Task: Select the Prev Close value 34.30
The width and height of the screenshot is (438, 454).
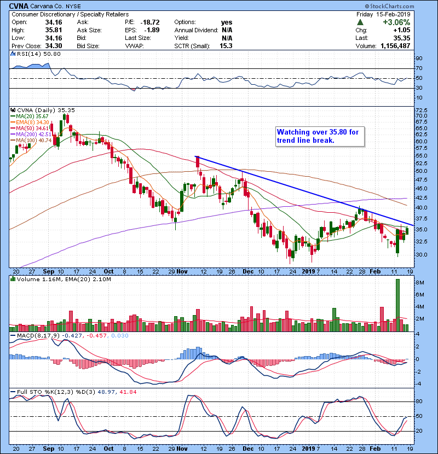Action: point(54,46)
